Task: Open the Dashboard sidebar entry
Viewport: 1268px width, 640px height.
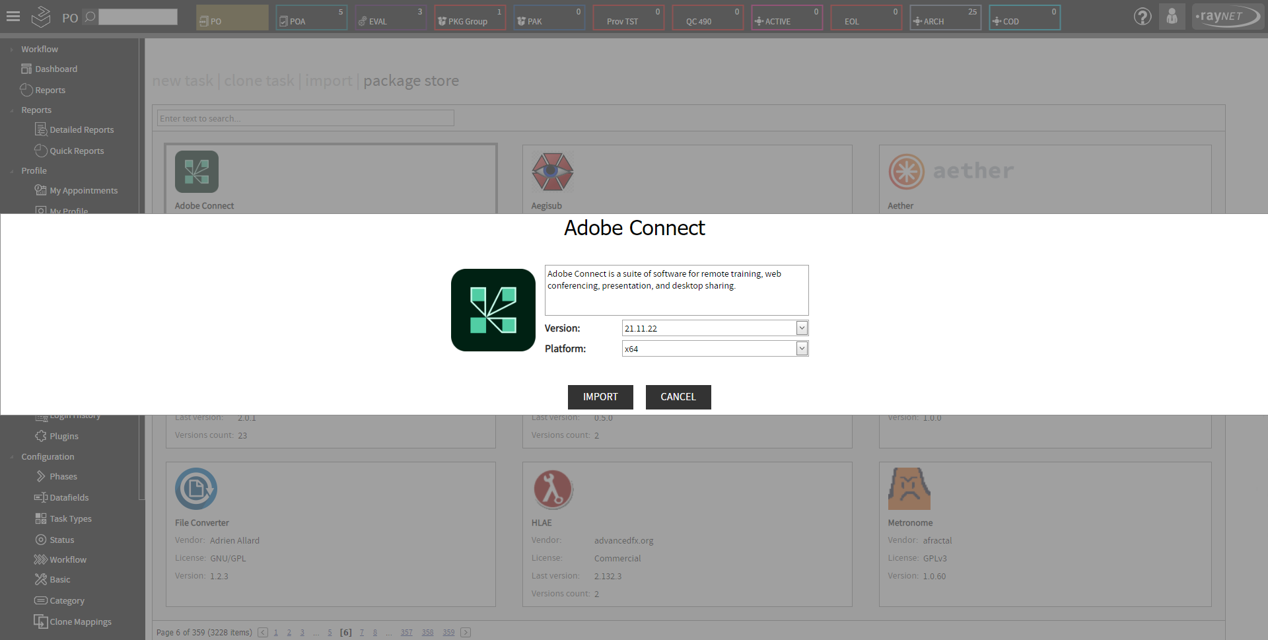Action: pyautogui.click(x=55, y=69)
